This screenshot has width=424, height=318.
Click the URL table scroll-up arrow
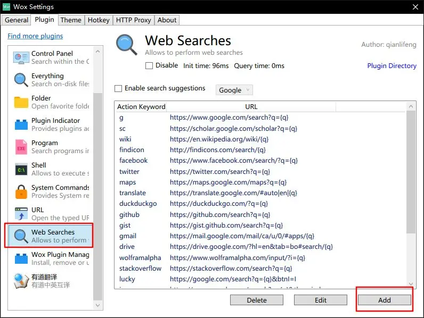(411, 106)
